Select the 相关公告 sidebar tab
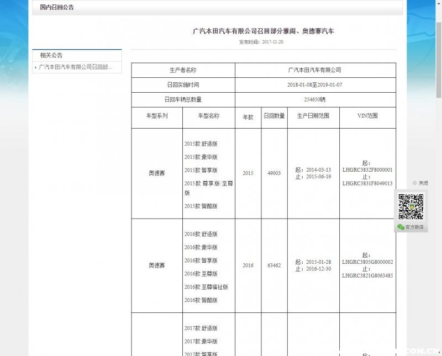442x356 pixels. coord(51,55)
